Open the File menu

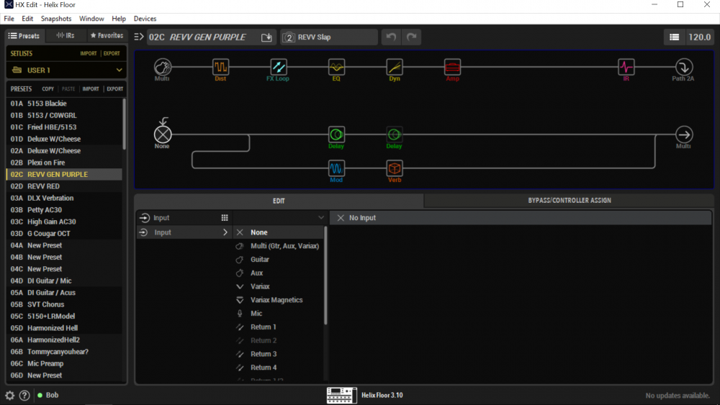coord(9,19)
